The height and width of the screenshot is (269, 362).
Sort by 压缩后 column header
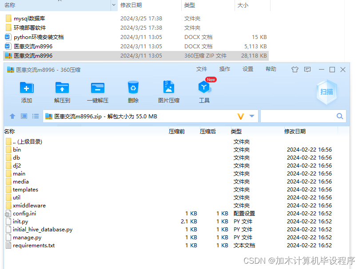(208, 132)
